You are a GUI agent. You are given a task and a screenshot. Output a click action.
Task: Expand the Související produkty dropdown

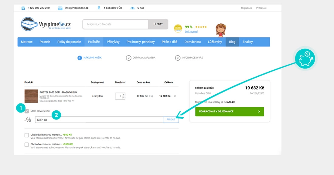point(73,101)
